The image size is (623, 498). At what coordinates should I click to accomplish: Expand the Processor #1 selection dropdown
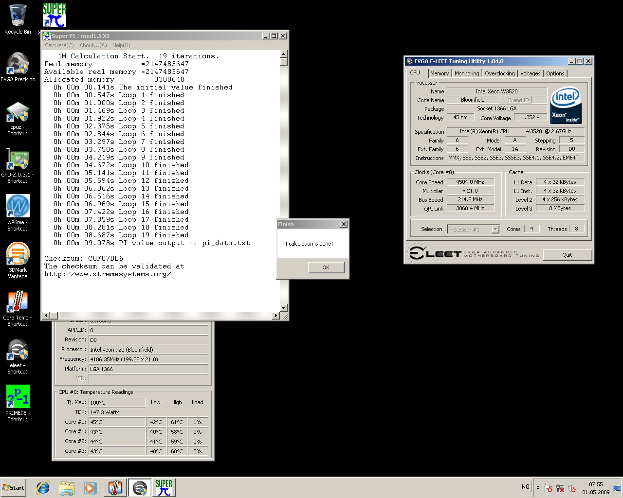[x=495, y=229]
